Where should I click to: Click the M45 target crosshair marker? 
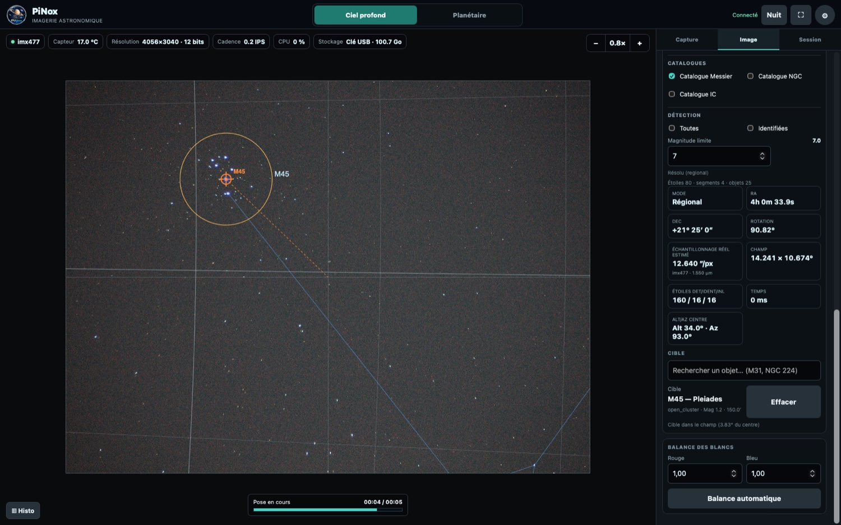pyautogui.click(x=226, y=179)
